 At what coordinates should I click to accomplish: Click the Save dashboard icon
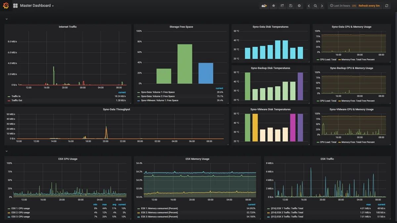point(291,6)
